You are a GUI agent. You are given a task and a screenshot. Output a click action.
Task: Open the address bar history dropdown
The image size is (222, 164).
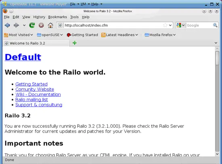click(170, 25)
